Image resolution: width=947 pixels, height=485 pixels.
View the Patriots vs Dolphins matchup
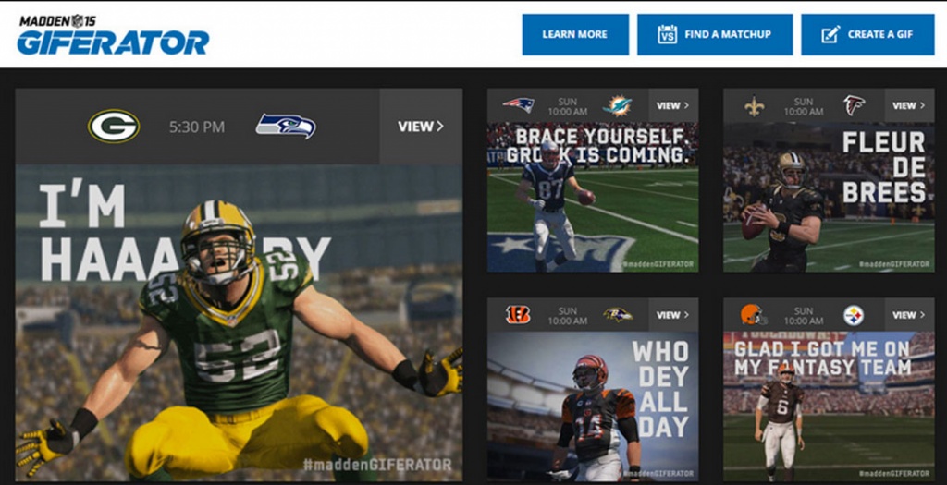(x=673, y=105)
